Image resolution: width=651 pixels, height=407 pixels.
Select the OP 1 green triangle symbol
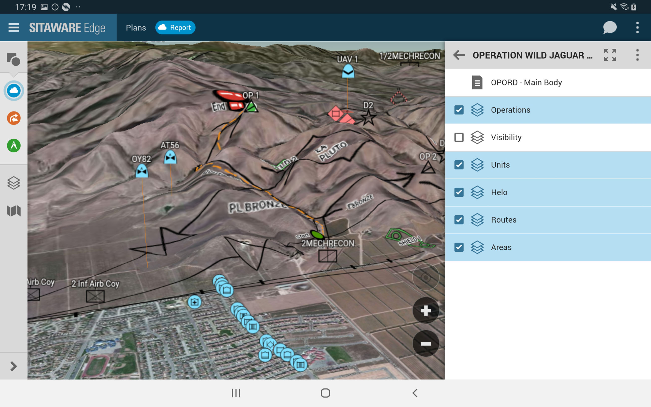tap(251, 106)
